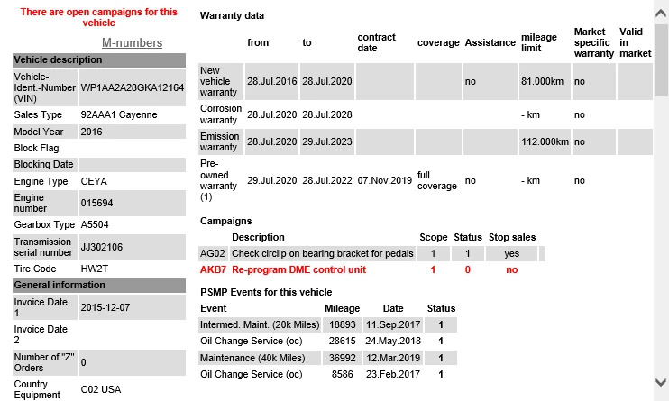
Task: Click the vertical scrollbar thumb
Action: (x=661, y=59)
